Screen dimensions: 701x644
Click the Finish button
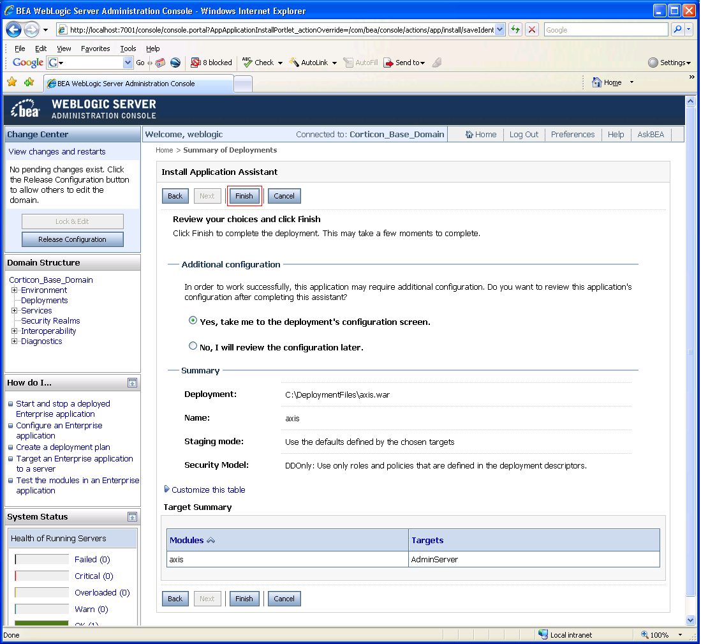click(244, 196)
